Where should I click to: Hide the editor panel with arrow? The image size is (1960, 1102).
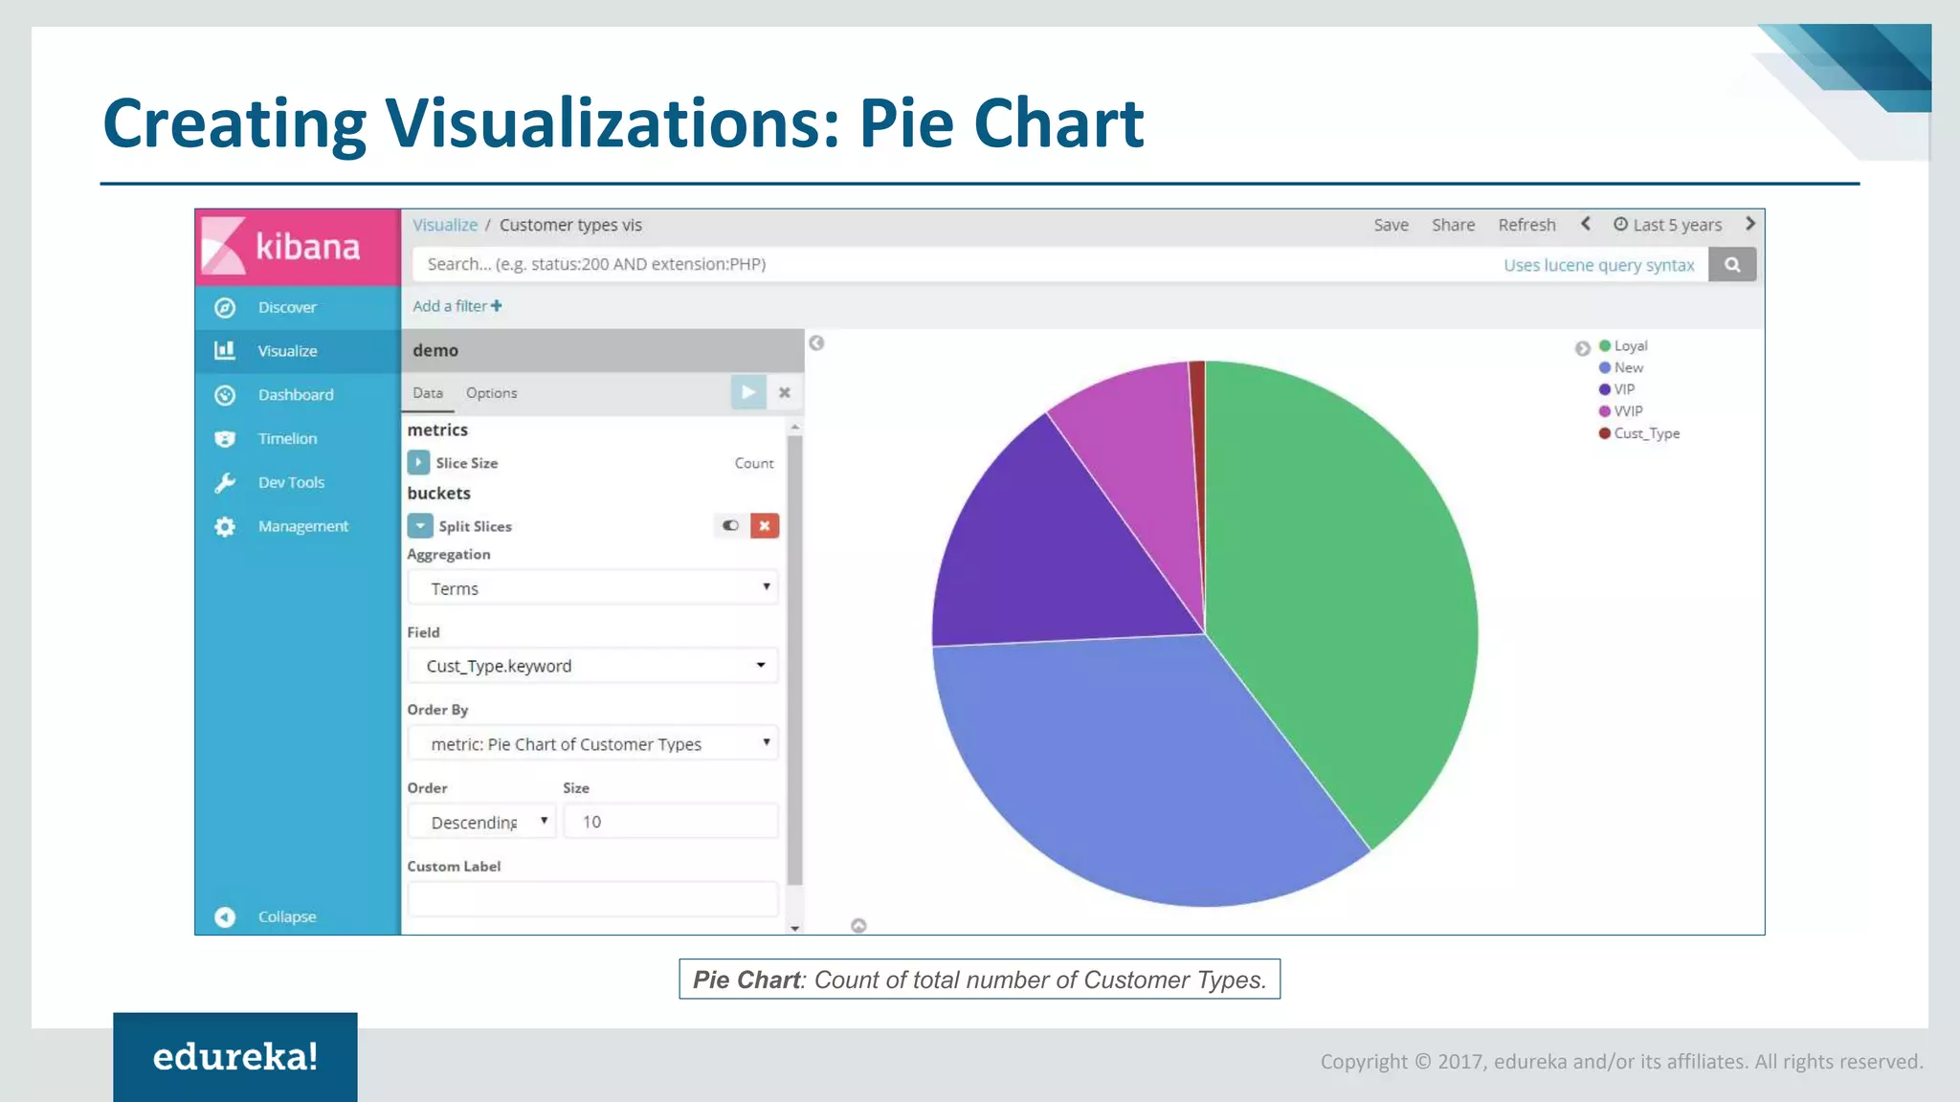pyautogui.click(x=816, y=342)
